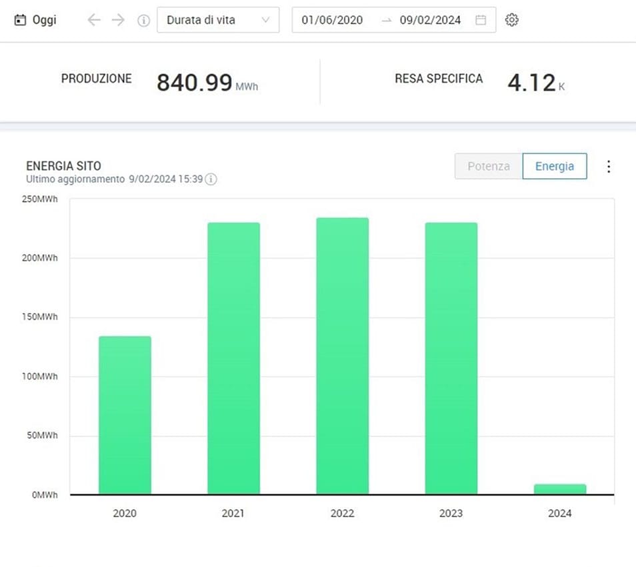The height and width of the screenshot is (567, 636).
Task: Open the date range calendar picker icon
Action: (480, 20)
